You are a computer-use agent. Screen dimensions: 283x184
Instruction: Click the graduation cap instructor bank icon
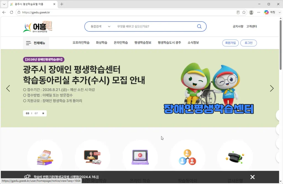click(x=235, y=157)
